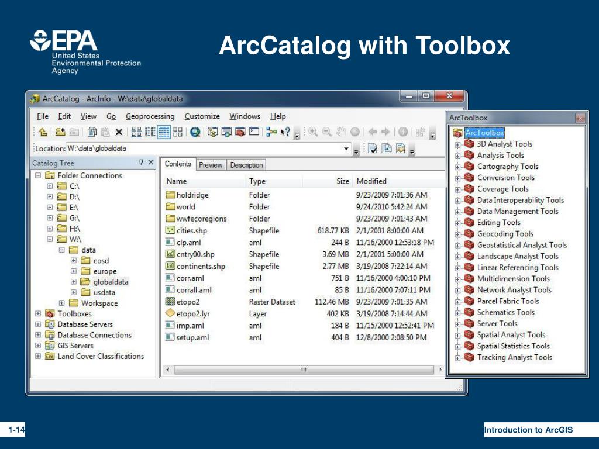Click the scroll-right arrow in Contents pane
The image size is (599, 449).
(x=440, y=369)
